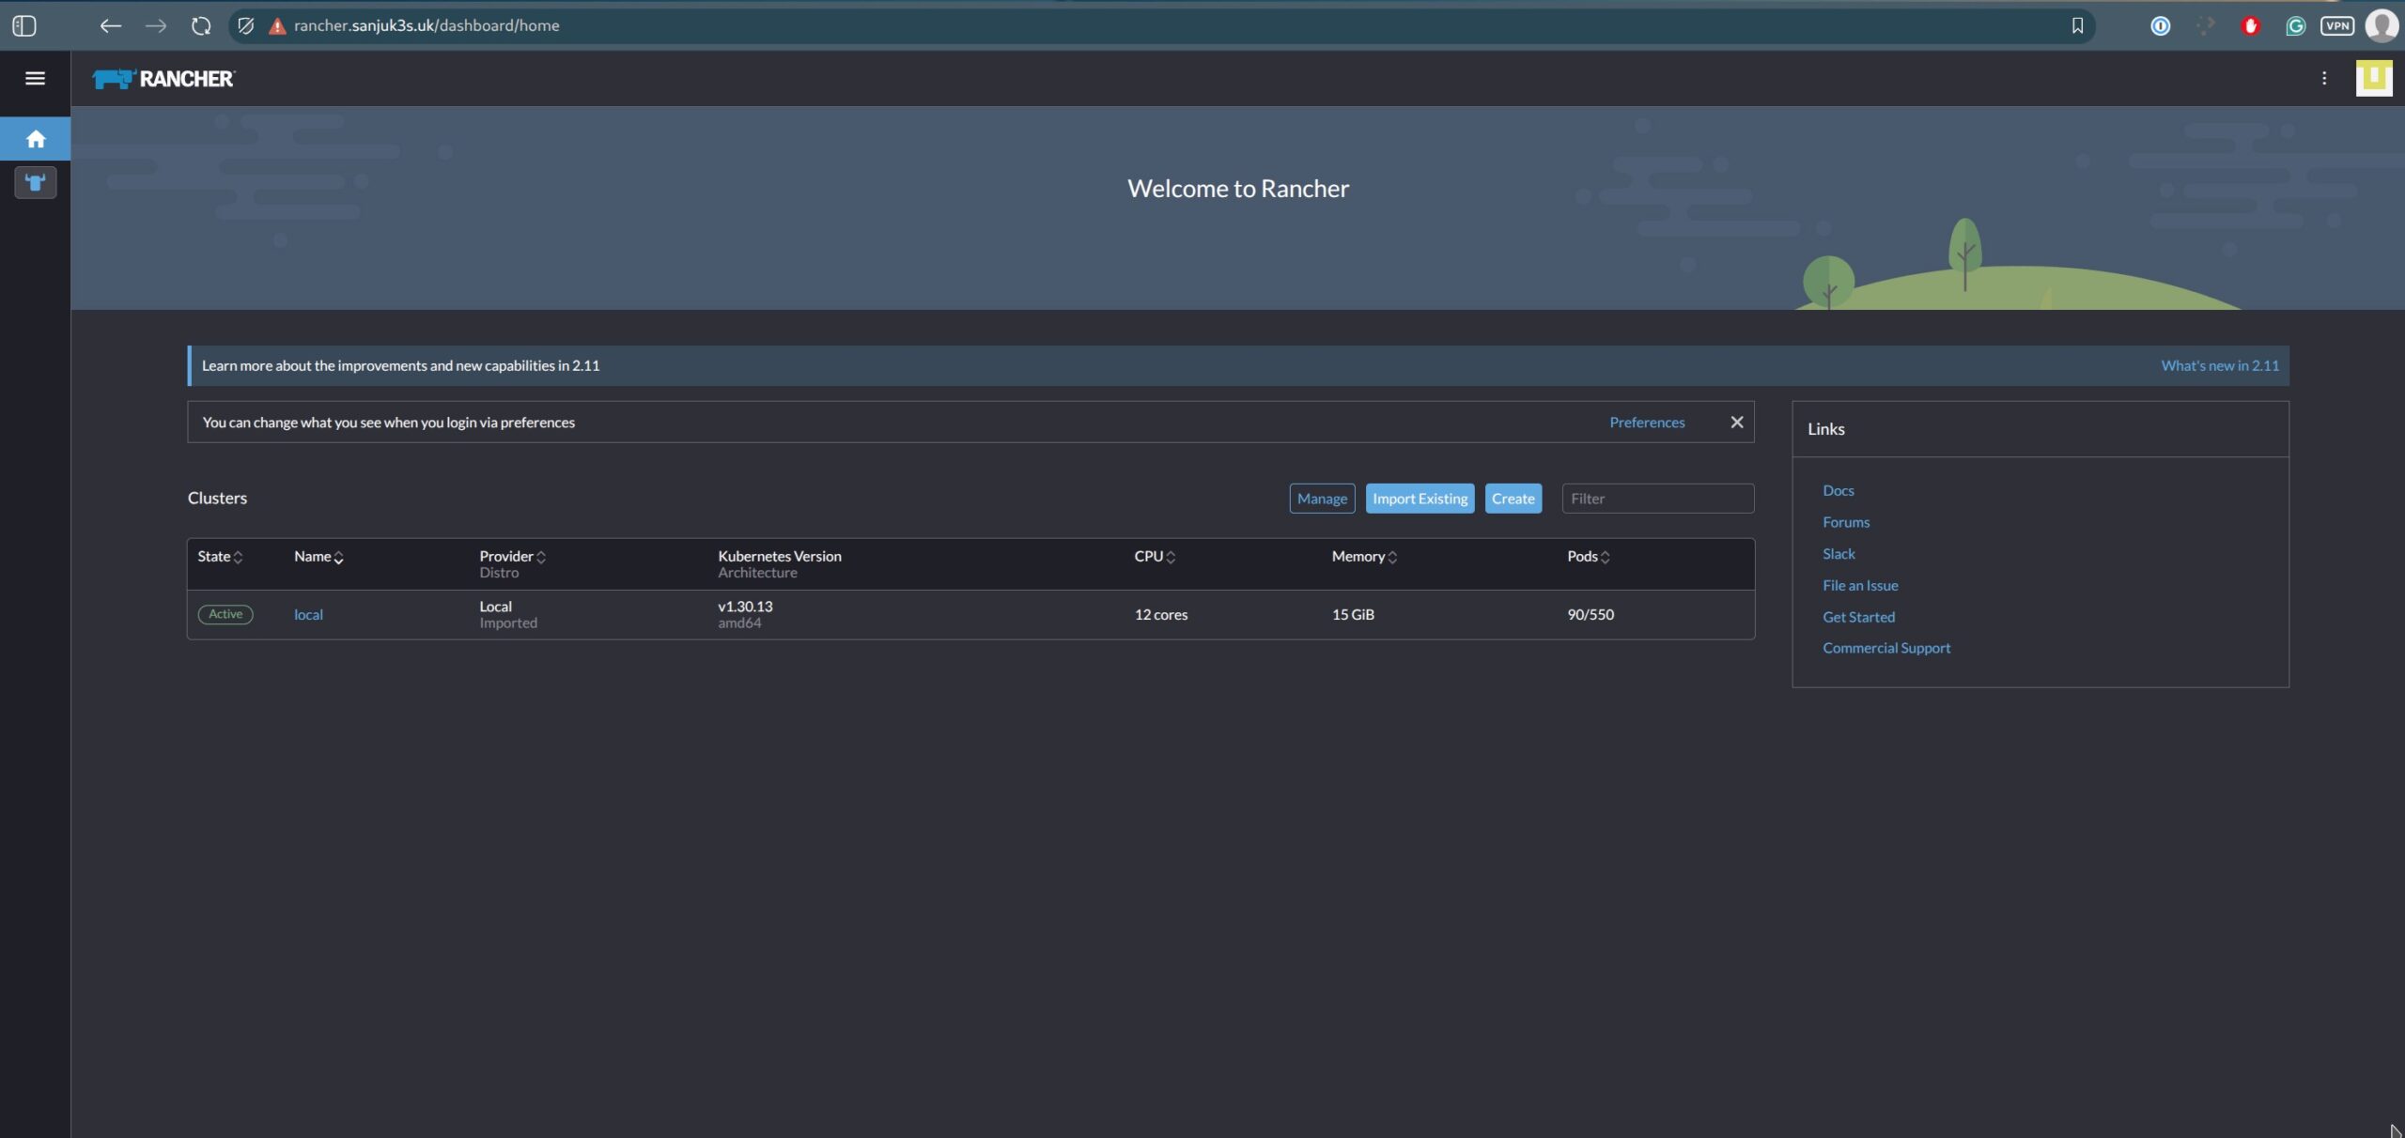The width and height of the screenshot is (2405, 1138).
Task: Go back in browser history
Action: pos(110,26)
